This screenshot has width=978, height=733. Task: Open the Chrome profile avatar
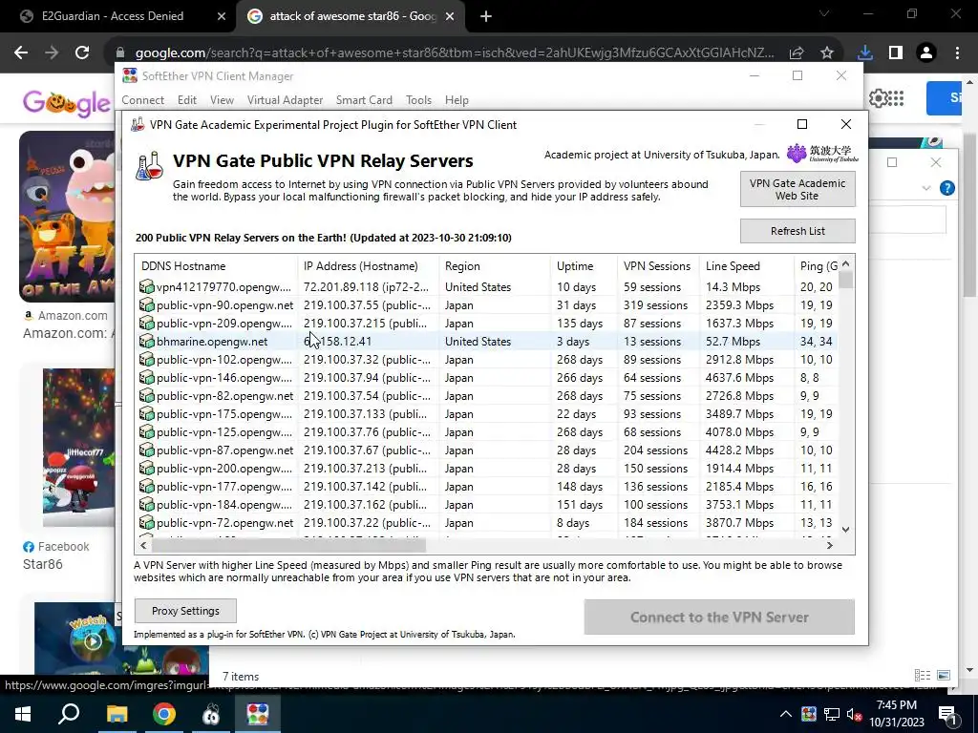[926, 53]
